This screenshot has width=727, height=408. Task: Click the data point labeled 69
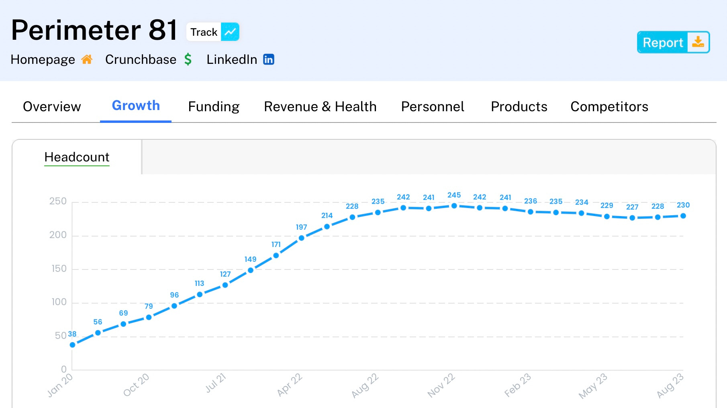point(123,324)
